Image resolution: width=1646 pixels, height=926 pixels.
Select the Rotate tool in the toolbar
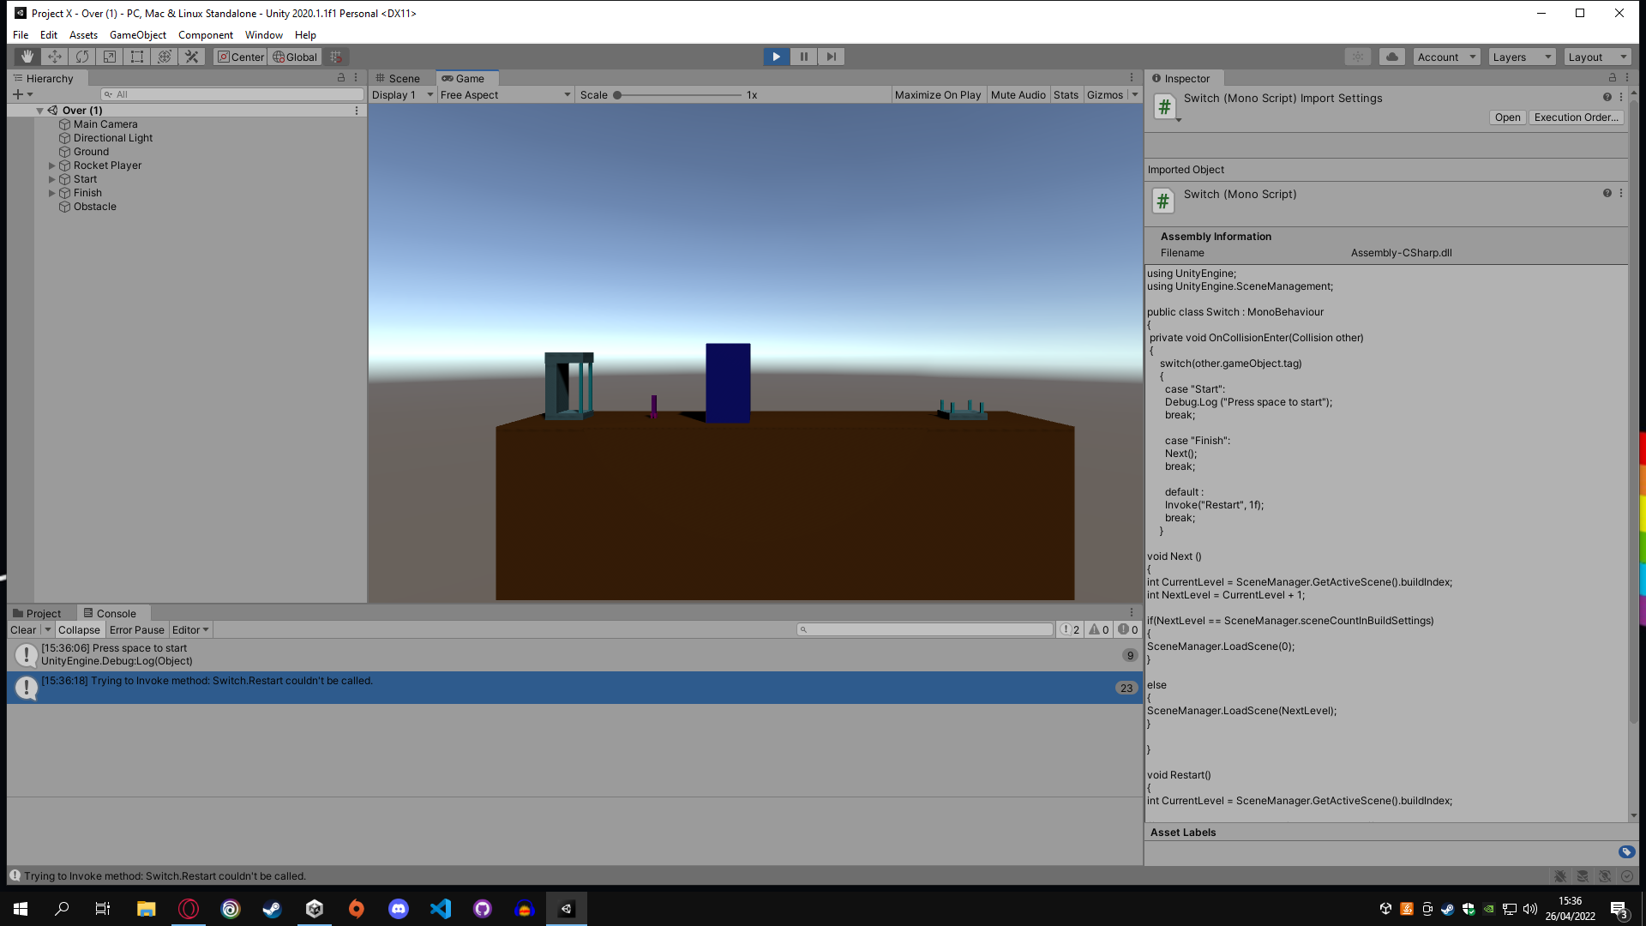[x=81, y=56]
